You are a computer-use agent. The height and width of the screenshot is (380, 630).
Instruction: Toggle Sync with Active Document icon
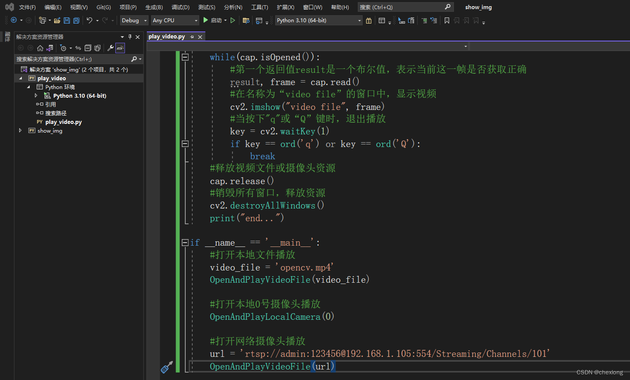pyautogui.click(x=78, y=48)
